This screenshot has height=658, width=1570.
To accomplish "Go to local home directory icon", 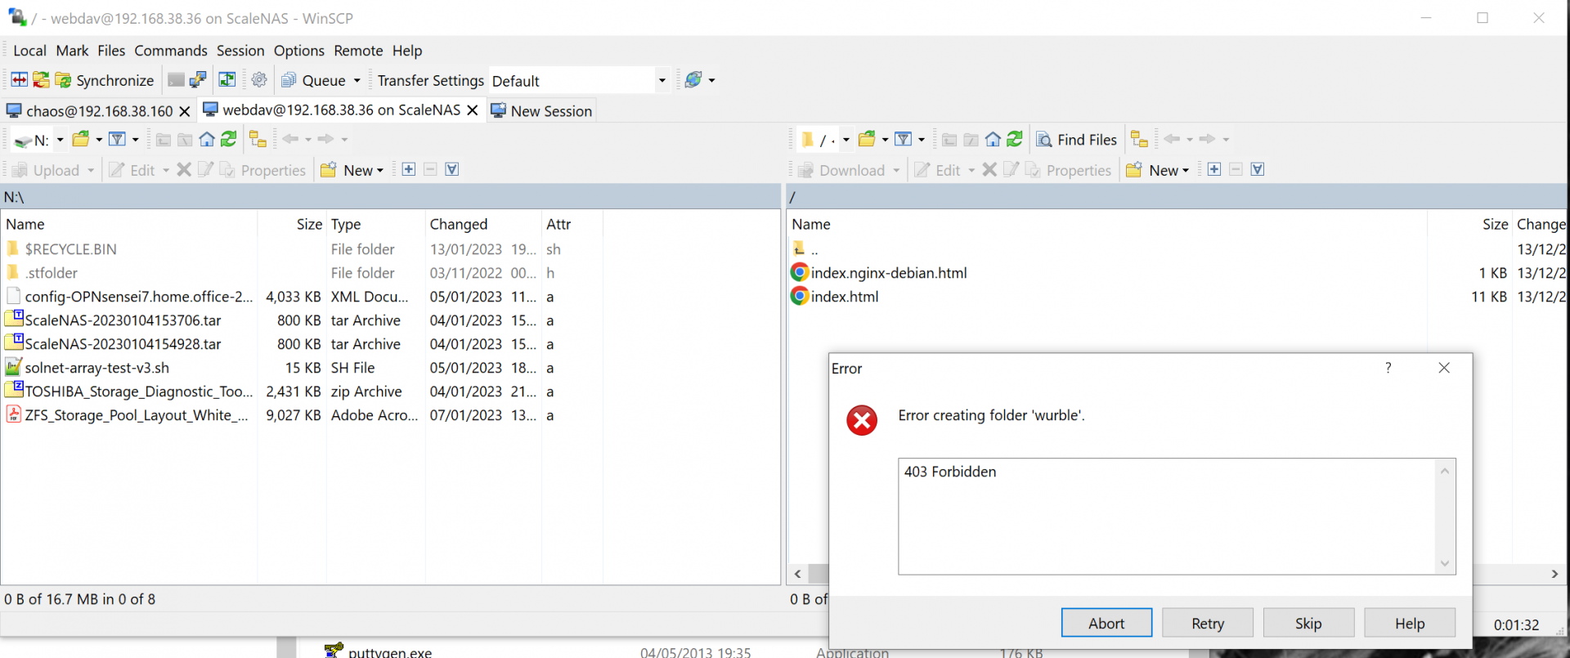I will 207,139.
